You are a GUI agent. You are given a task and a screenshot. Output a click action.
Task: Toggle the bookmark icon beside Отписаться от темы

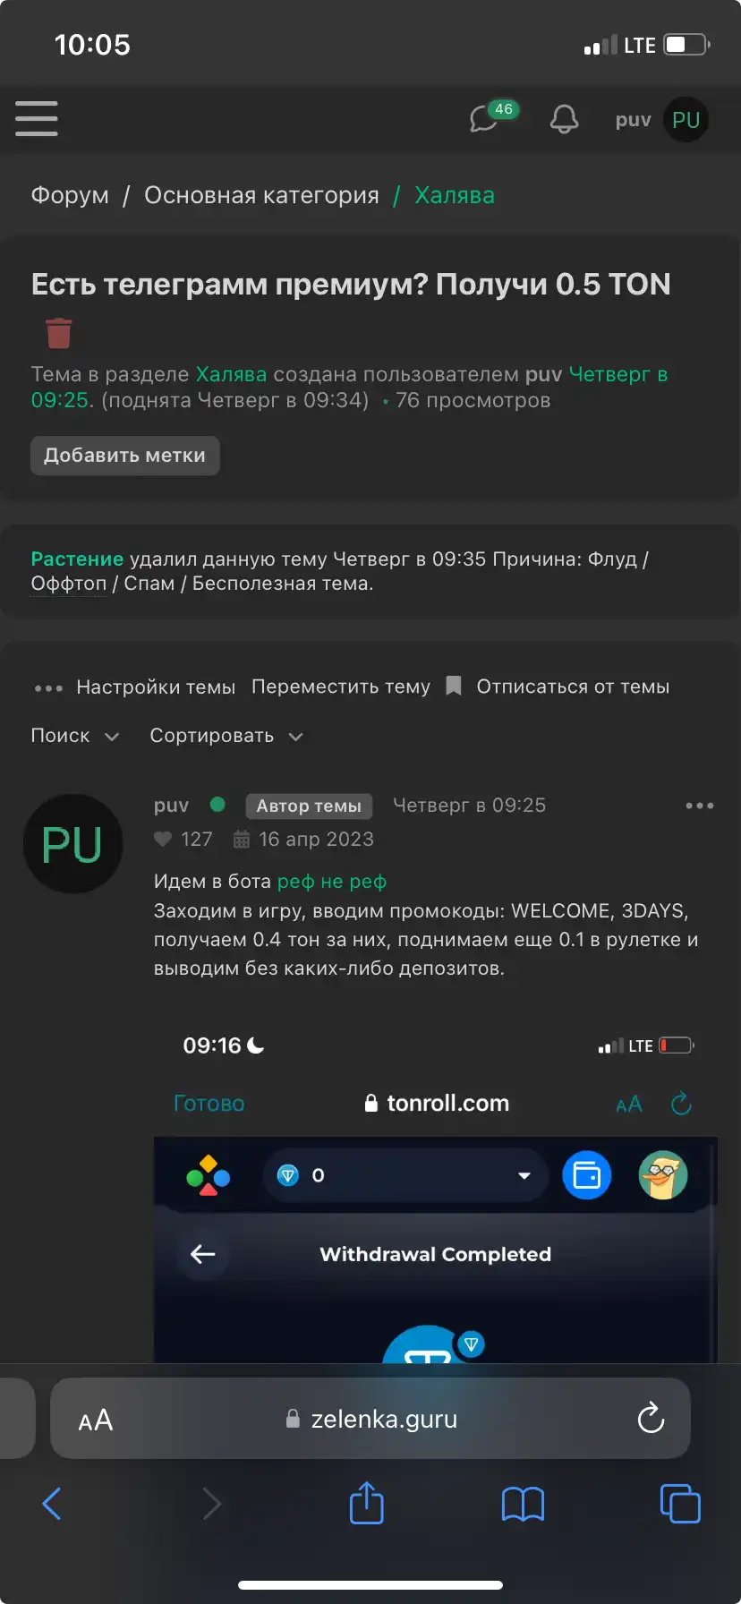click(454, 687)
